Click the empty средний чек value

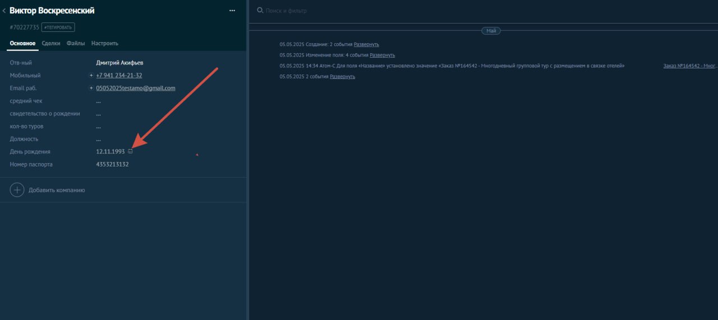99,101
